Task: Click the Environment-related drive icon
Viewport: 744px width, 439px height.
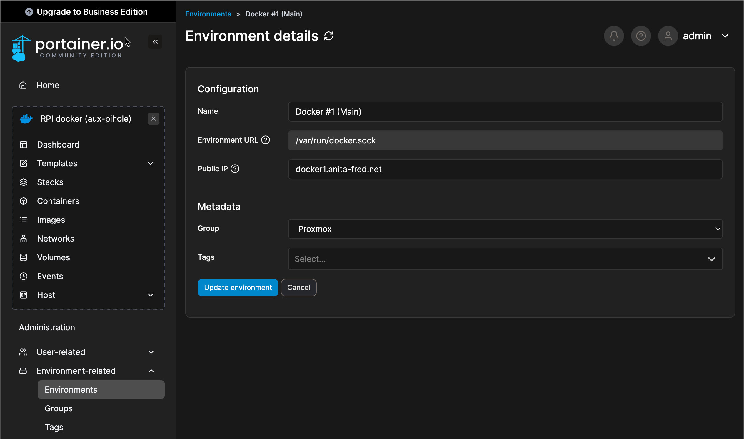Action: click(x=23, y=371)
